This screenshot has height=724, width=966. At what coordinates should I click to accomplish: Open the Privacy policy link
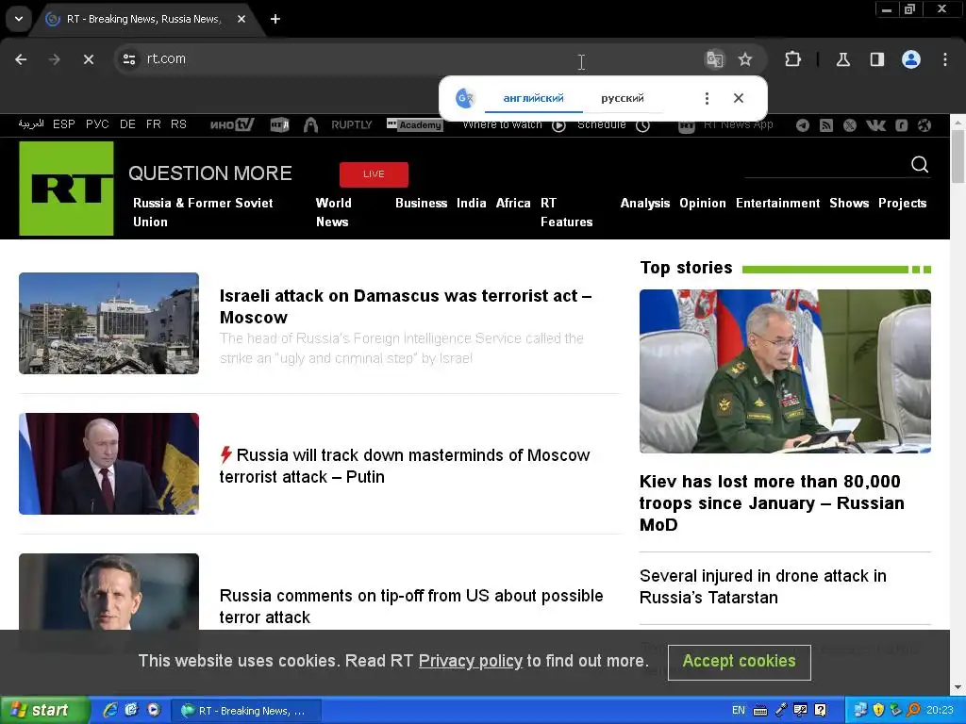pyautogui.click(x=470, y=661)
